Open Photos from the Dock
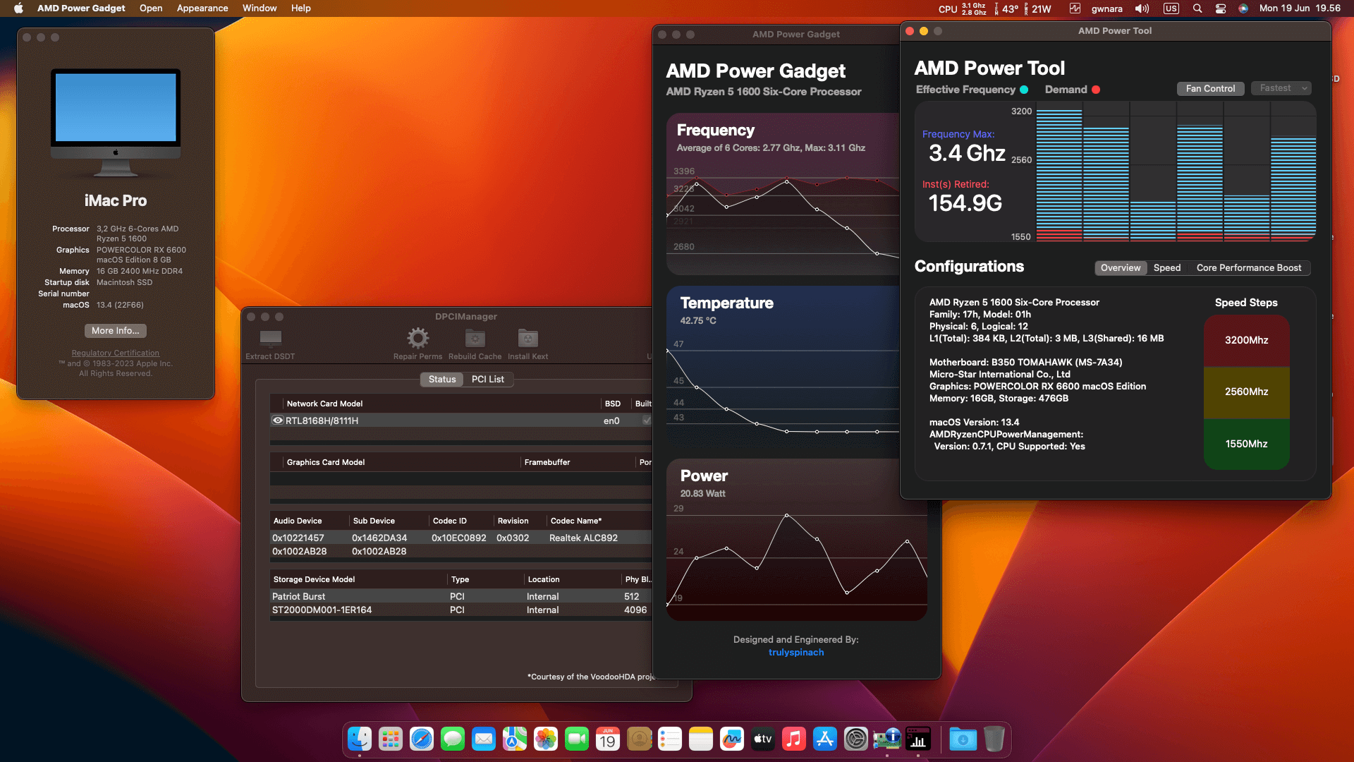Image resolution: width=1354 pixels, height=762 pixels. point(546,739)
